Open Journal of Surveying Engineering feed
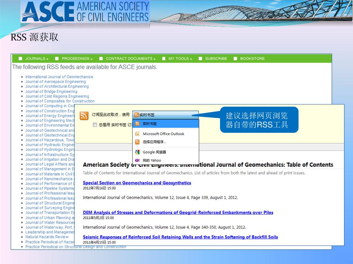353x264 pixels. (x=50, y=208)
